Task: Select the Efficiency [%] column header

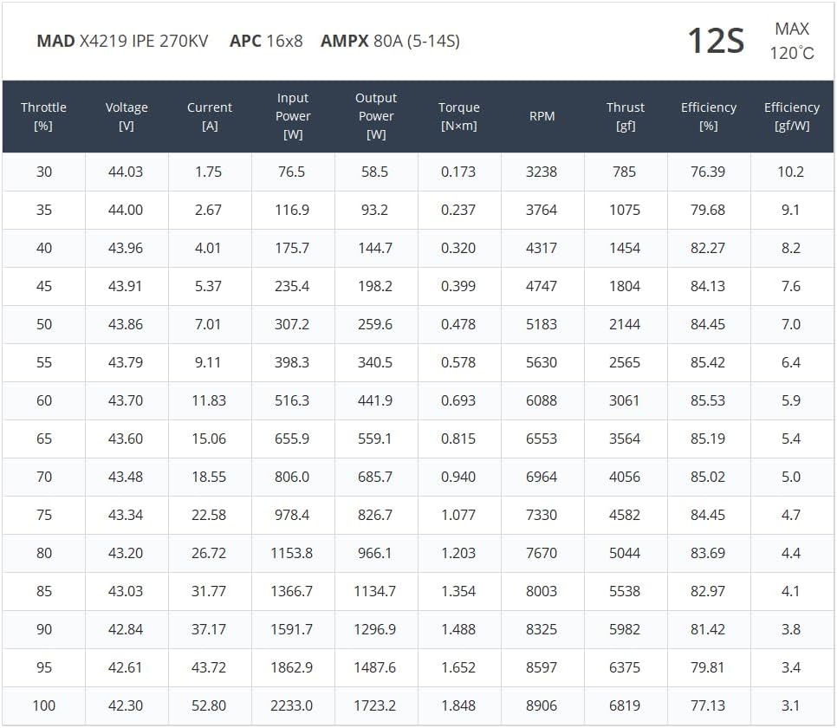Action: click(709, 116)
